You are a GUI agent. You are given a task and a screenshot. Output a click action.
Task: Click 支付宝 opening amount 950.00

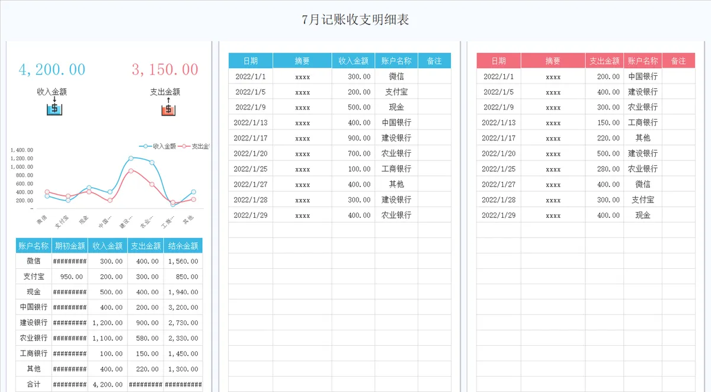pyautogui.click(x=71, y=277)
